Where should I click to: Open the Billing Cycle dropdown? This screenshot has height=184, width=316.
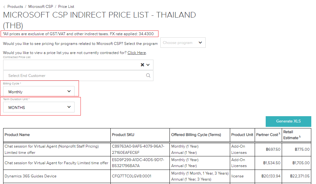(x=39, y=92)
